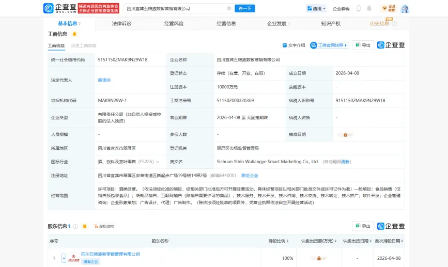Image resolution: width=448 pixels, height=267 pixels.
Task: Select the 工商信息 sub-tab
Action: 56,45
